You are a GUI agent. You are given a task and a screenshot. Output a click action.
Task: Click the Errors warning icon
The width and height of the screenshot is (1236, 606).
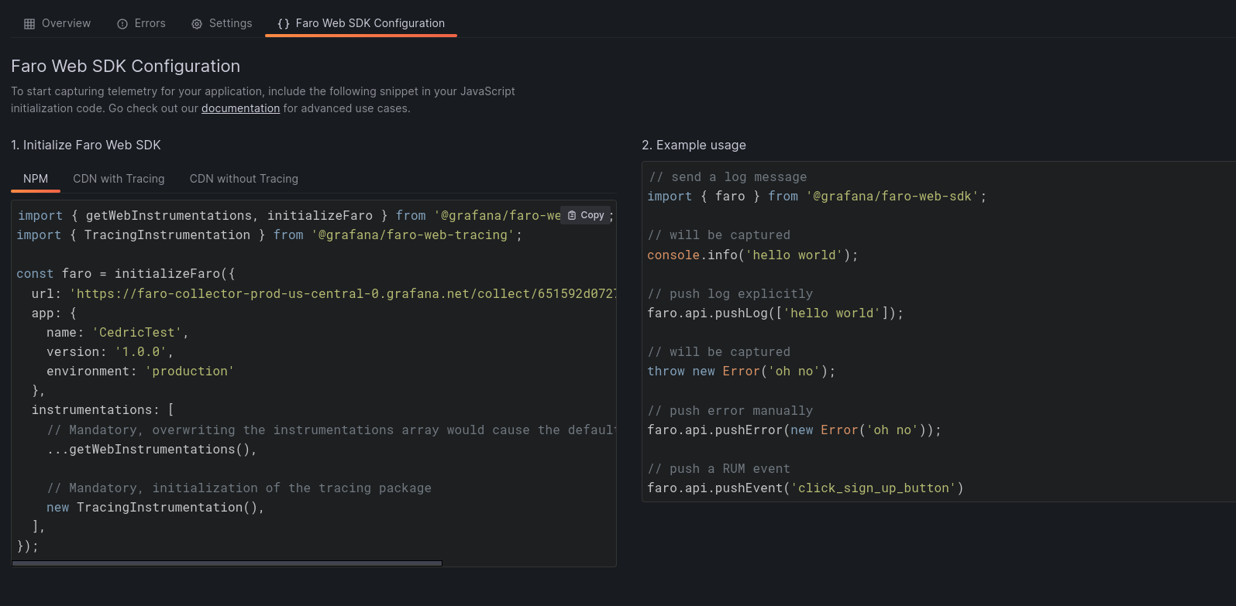click(x=122, y=24)
